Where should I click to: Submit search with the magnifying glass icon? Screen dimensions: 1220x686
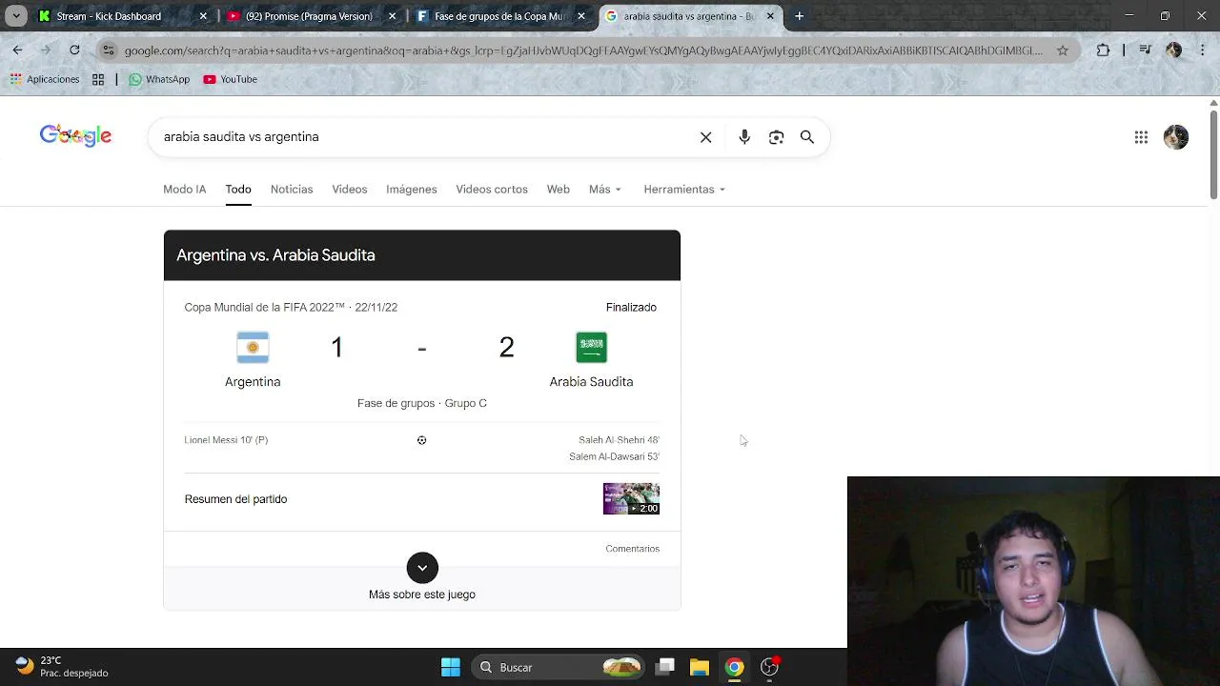tap(807, 137)
